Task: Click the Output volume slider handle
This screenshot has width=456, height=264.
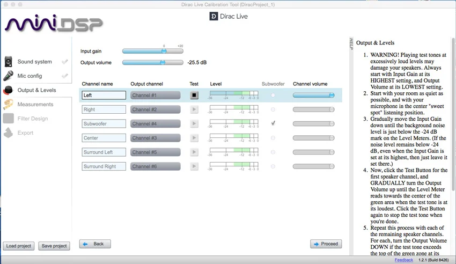Action: 163,62
